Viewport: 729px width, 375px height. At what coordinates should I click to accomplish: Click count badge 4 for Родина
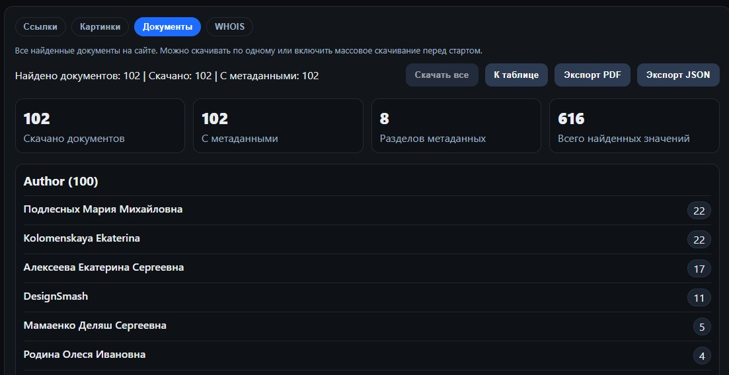click(x=702, y=356)
